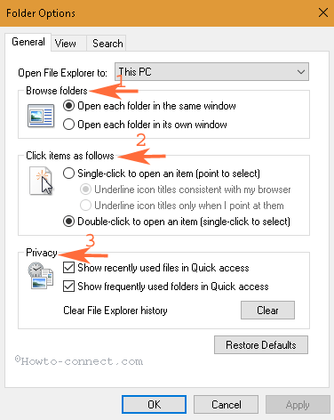334x420 pixels.
Task: Open the General tab
Action: [x=28, y=42]
